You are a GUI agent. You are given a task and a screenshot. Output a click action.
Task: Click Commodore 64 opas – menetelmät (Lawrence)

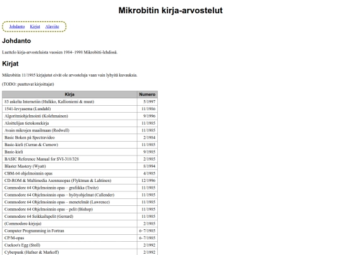click(69, 201)
